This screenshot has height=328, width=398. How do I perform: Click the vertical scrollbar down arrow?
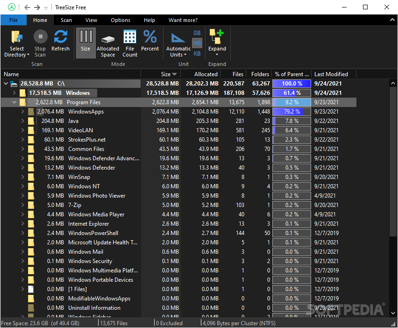(393, 313)
